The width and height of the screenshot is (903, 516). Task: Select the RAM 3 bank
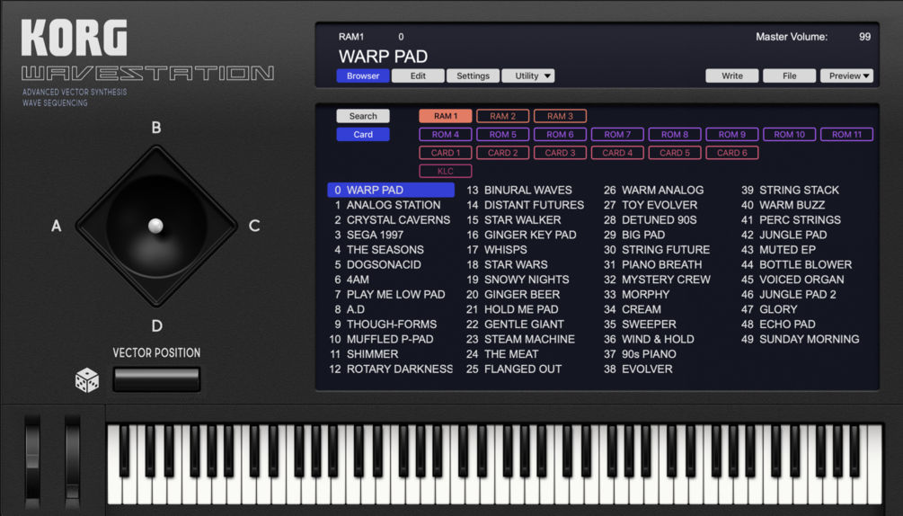[x=561, y=116]
